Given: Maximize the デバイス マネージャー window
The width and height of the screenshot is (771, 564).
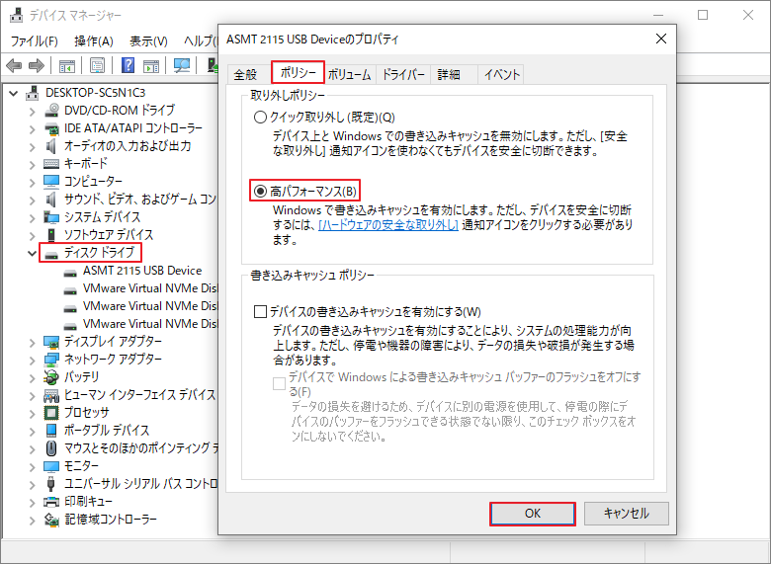Looking at the screenshot, I should [703, 15].
